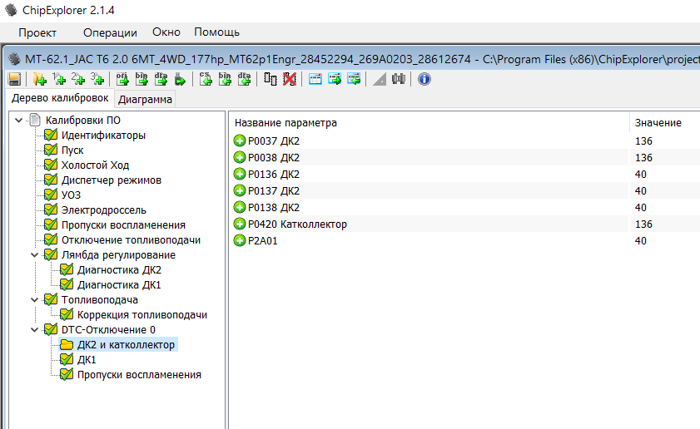Collapse the Лямбда регулирование tree node

click(35, 255)
